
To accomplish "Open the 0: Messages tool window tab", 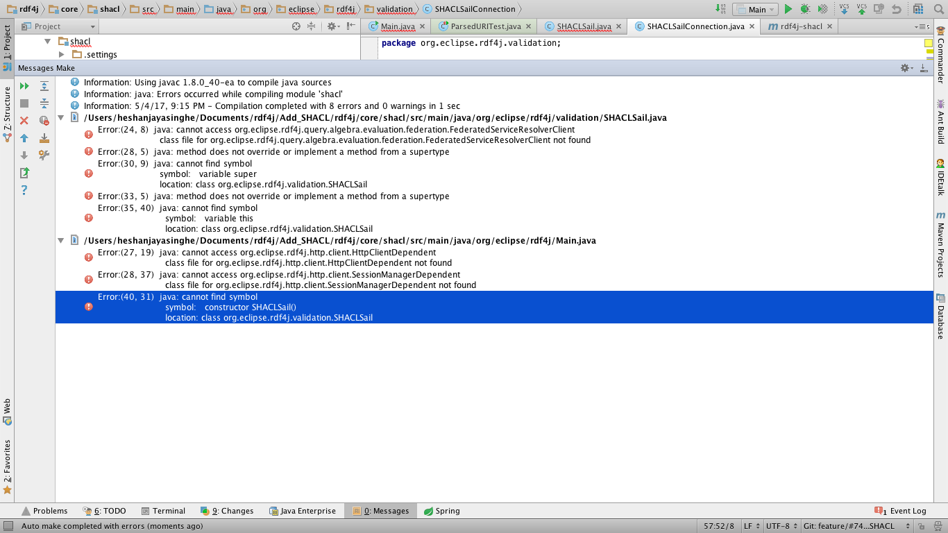I will (380, 511).
